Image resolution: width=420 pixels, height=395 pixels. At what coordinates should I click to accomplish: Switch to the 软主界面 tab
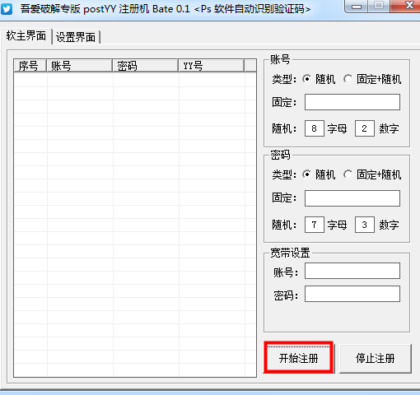[26, 36]
